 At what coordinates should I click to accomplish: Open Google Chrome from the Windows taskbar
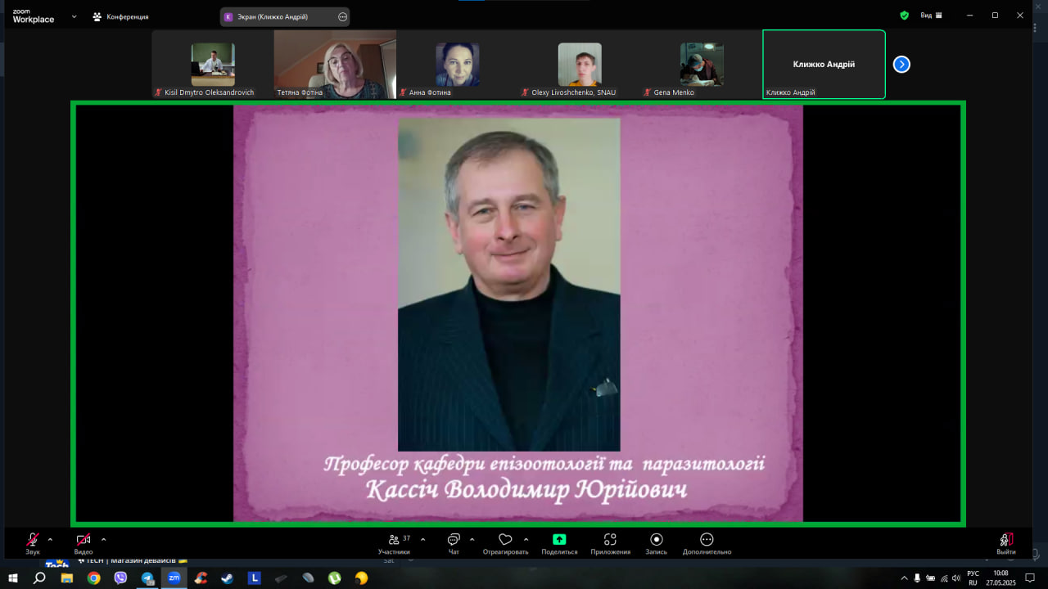[x=94, y=578]
